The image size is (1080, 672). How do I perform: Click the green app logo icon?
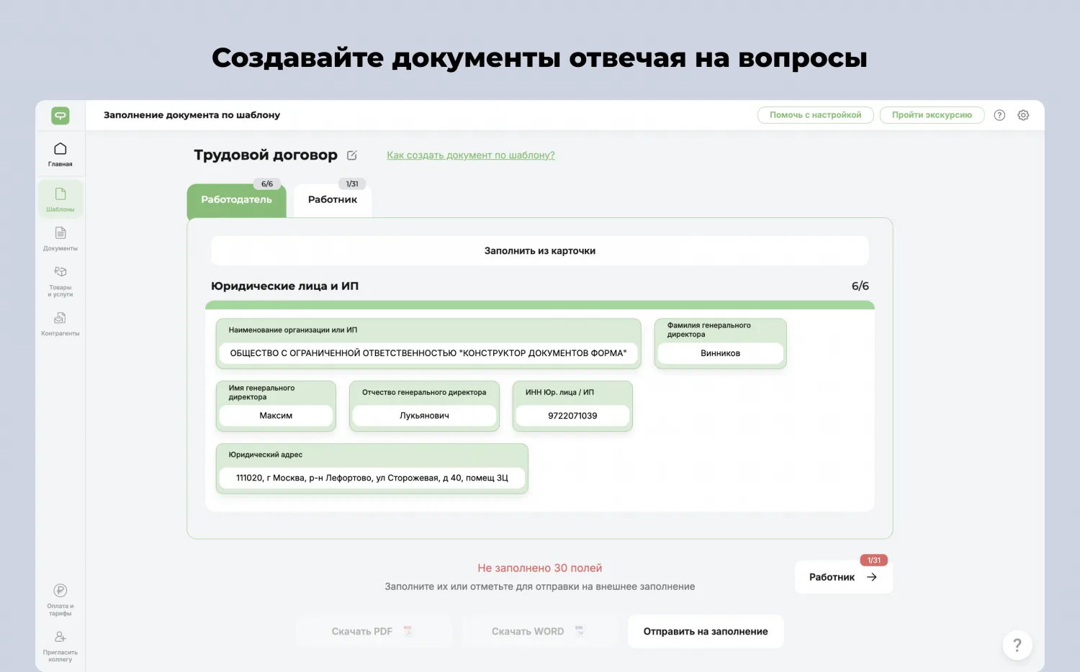point(60,115)
